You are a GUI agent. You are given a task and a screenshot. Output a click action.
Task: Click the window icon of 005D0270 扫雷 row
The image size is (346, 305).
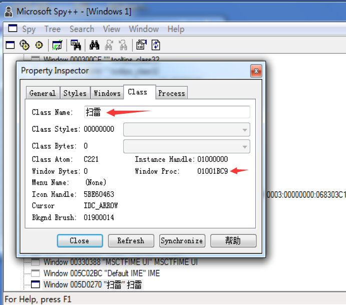36,284
